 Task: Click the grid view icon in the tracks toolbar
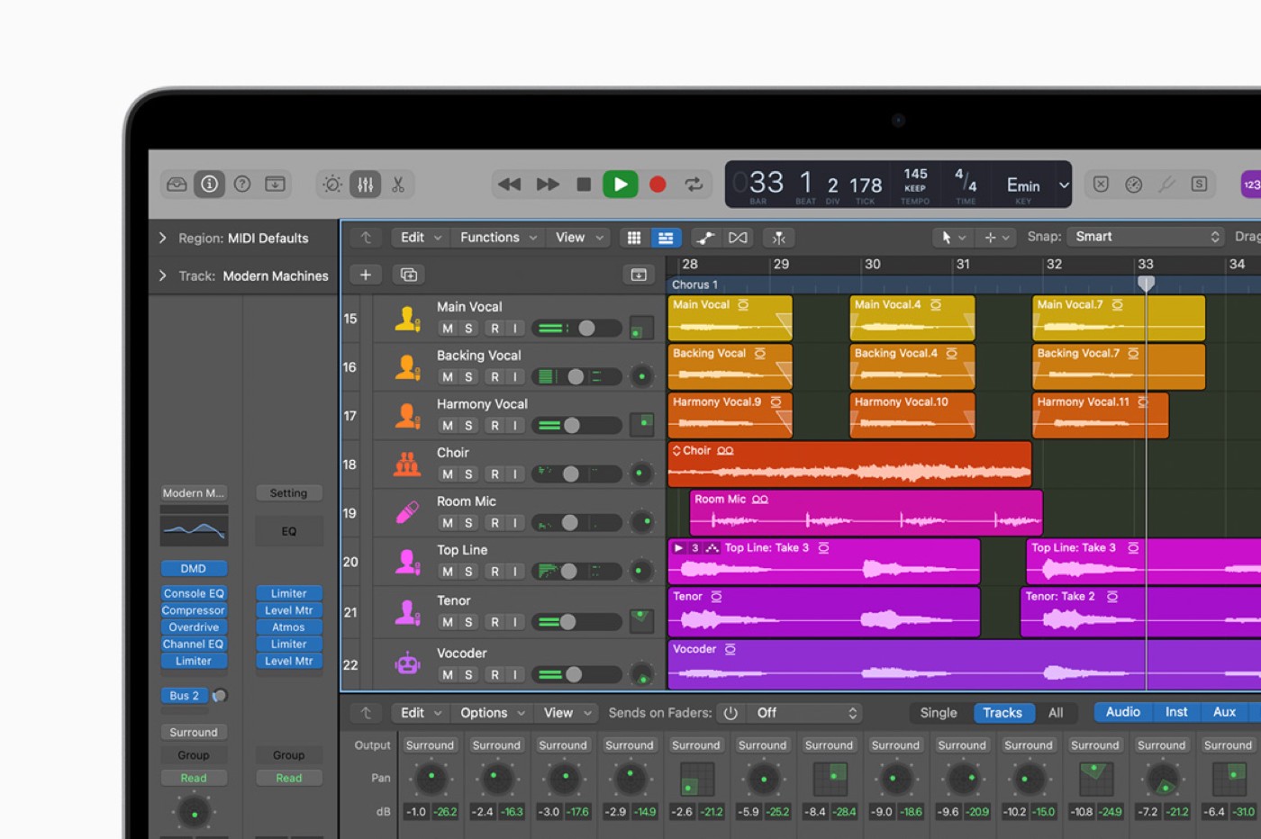(634, 238)
